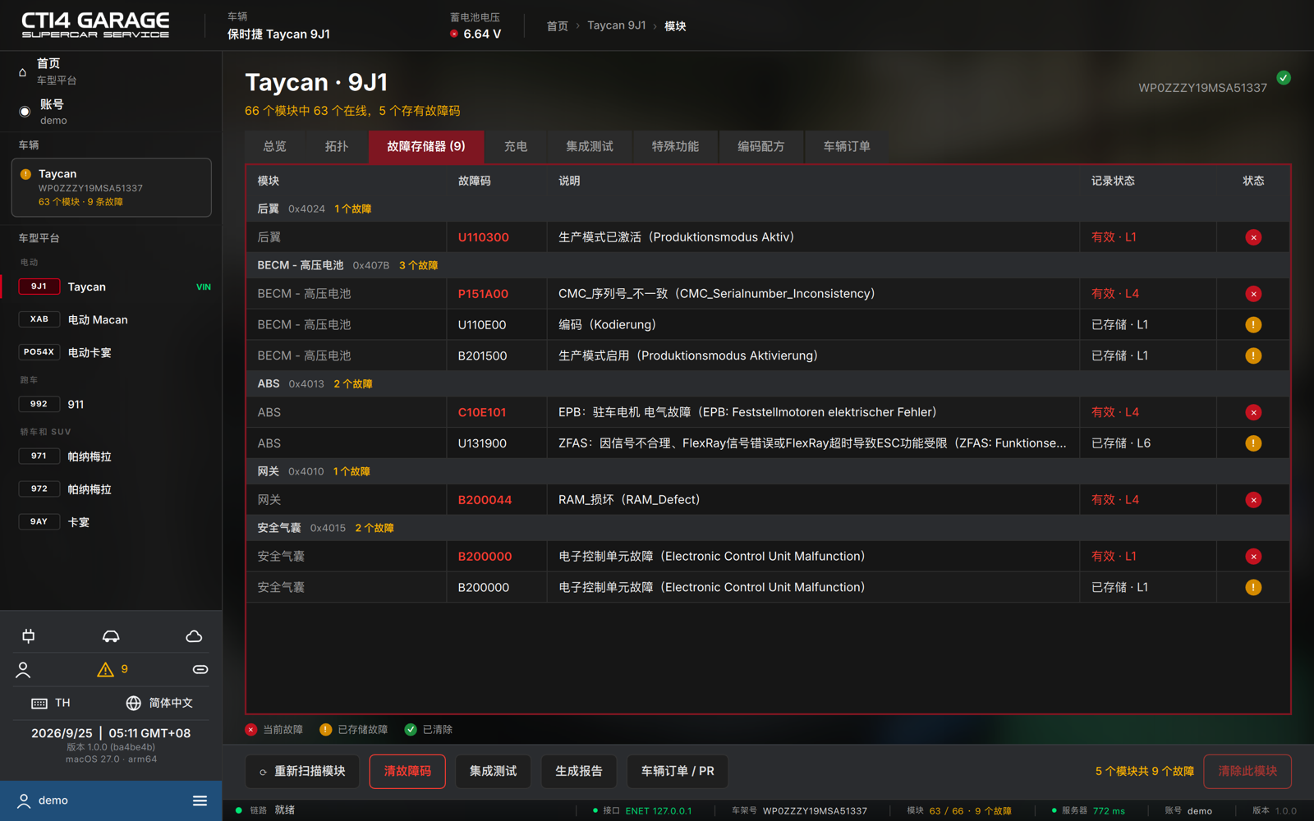The width and height of the screenshot is (1314, 821).
Task: Click the yellow 已存储故障 legend icon
Action: [326, 730]
